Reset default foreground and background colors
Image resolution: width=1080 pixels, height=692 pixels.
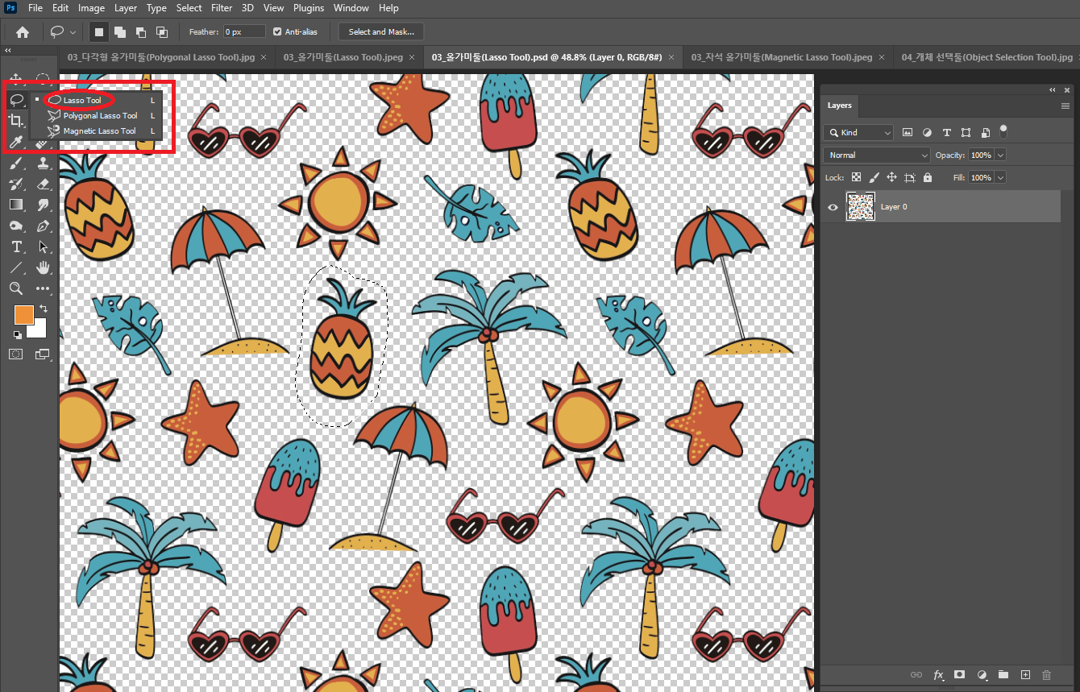[x=18, y=334]
